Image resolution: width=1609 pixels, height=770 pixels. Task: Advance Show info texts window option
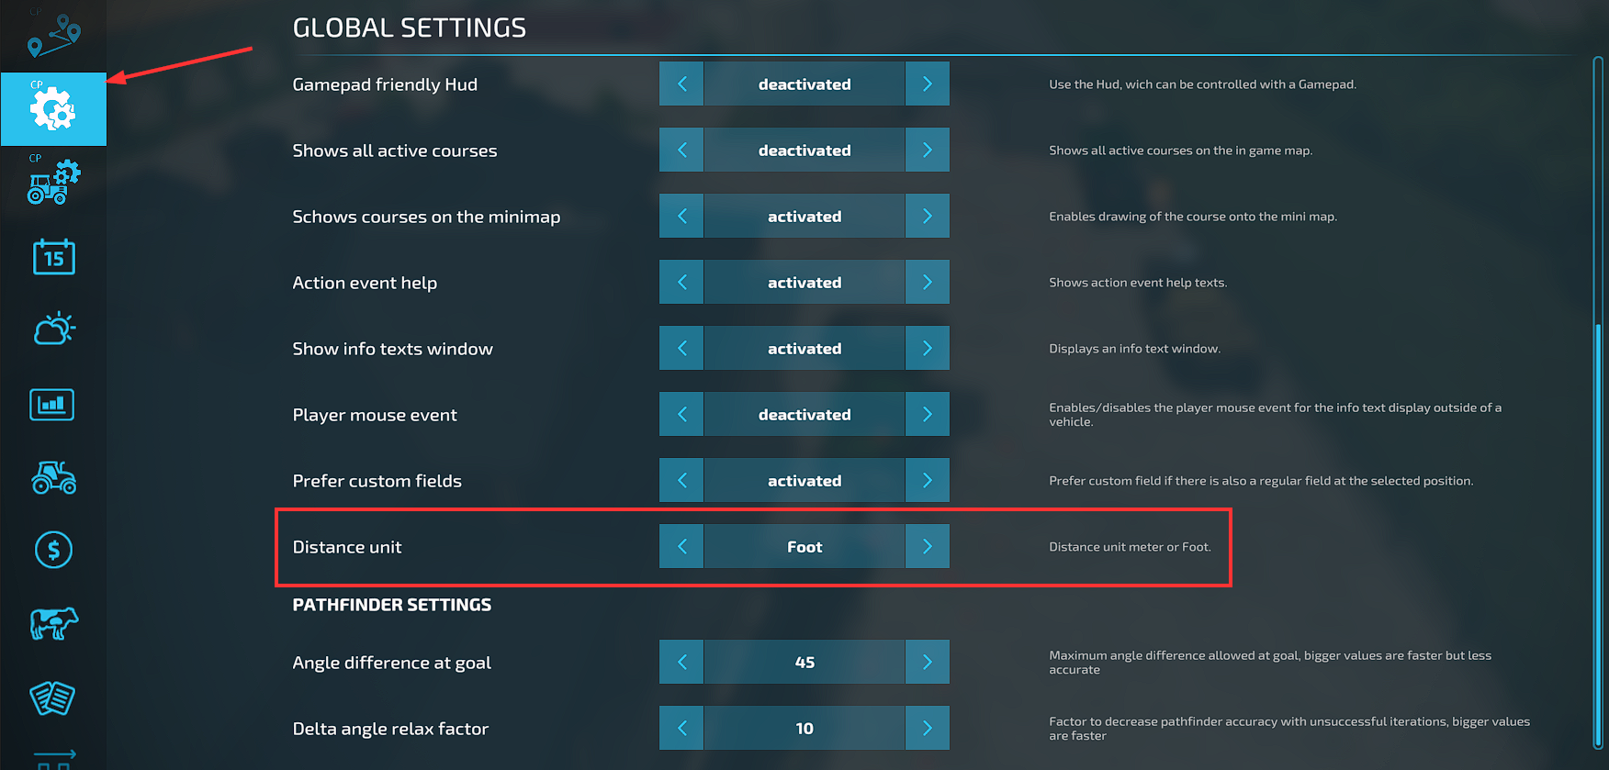point(927,348)
